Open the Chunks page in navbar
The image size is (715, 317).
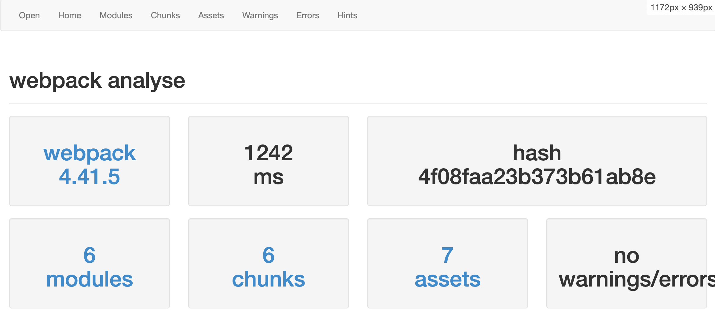[165, 15]
